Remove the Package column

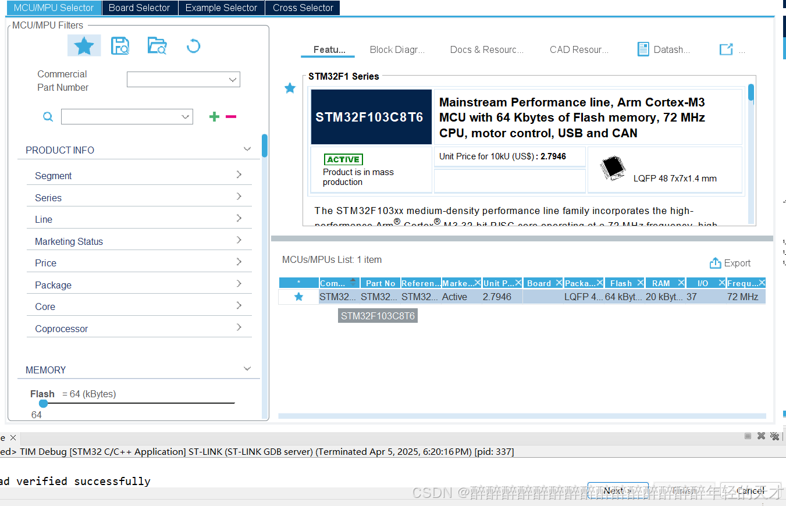[x=600, y=283]
